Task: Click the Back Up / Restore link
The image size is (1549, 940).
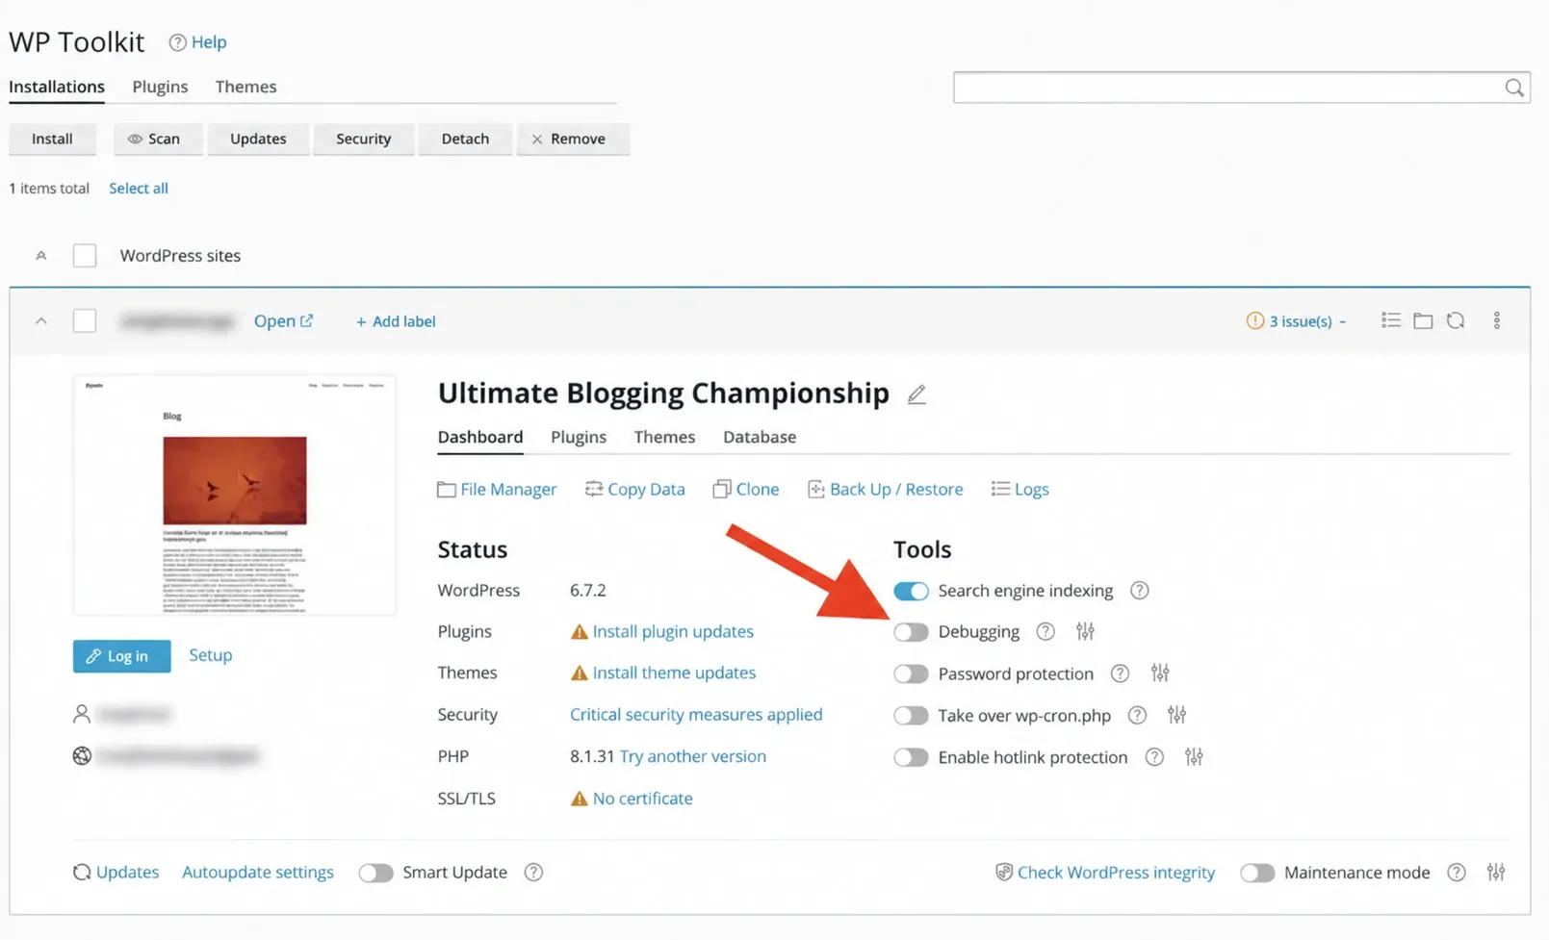Action: pyautogui.click(x=885, y=489)
